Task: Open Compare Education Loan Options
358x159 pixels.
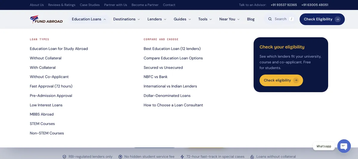Action: point(173,58)
